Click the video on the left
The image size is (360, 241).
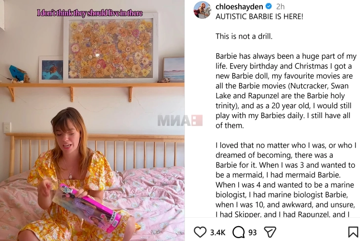pyautogui.click(x=92, y=120)
